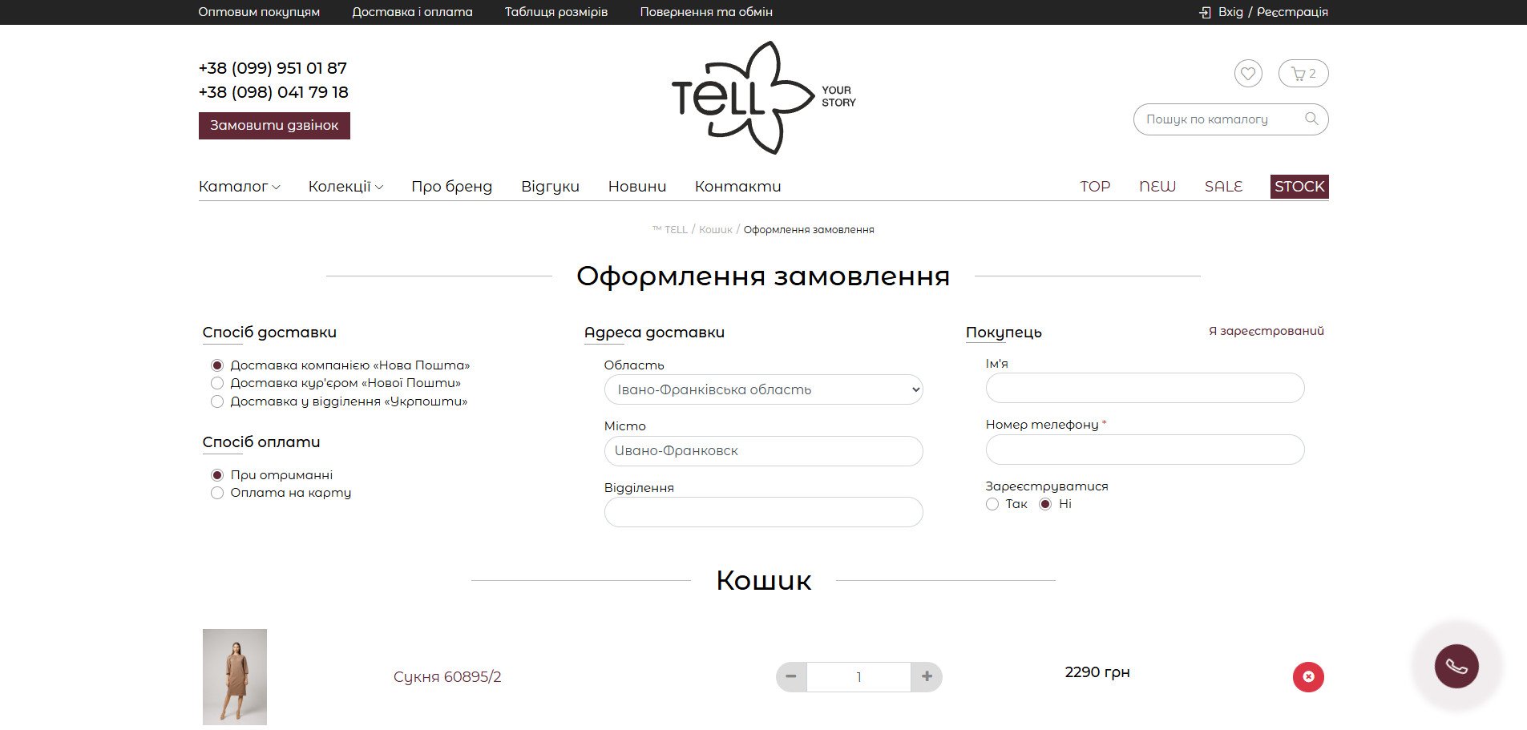The width and height of the screenshot is (1527, 730).
Task: Open the floating phone callback button
Action: [1456, 666]
